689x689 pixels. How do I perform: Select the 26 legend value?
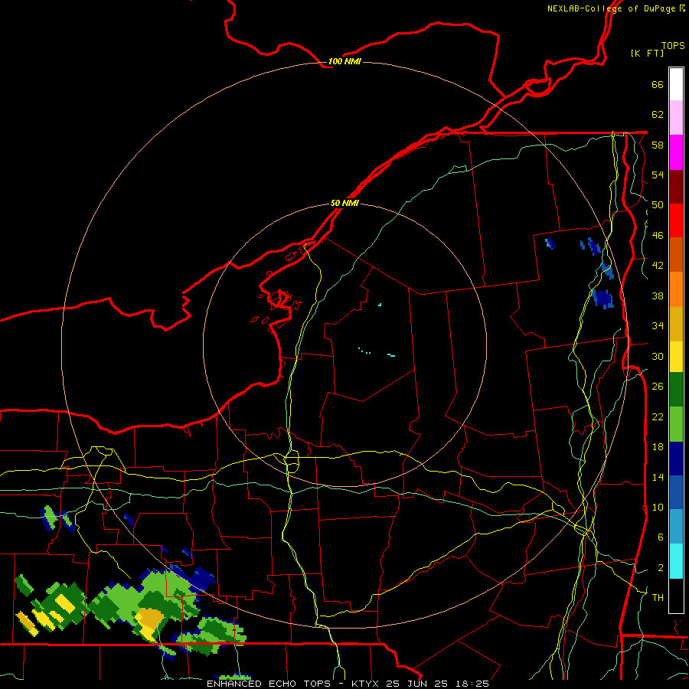click(x=658, y=387)
